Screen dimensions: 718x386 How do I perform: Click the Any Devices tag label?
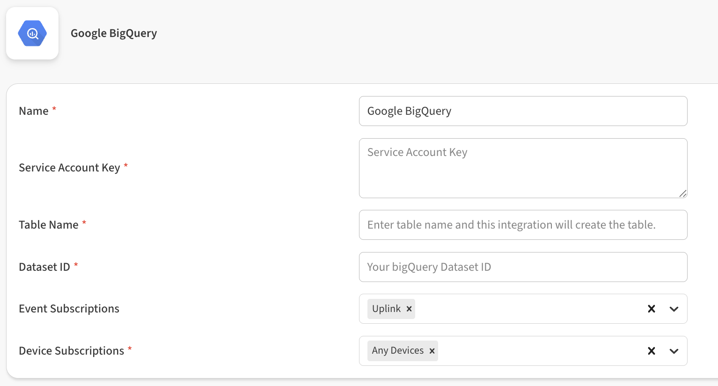pos(398,350)
